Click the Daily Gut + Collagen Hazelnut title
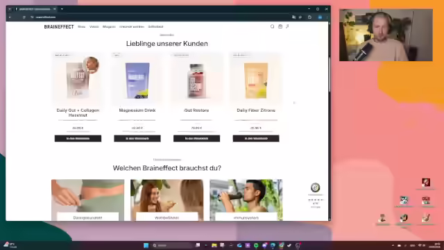Image resolution: width=444 pixels, height=250 pixels. pyautogui.click(x=78, y=112)
